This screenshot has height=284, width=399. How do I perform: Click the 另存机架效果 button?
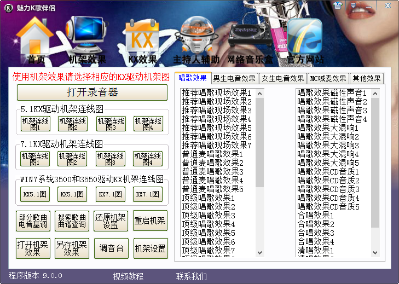(x=72, y=248)
